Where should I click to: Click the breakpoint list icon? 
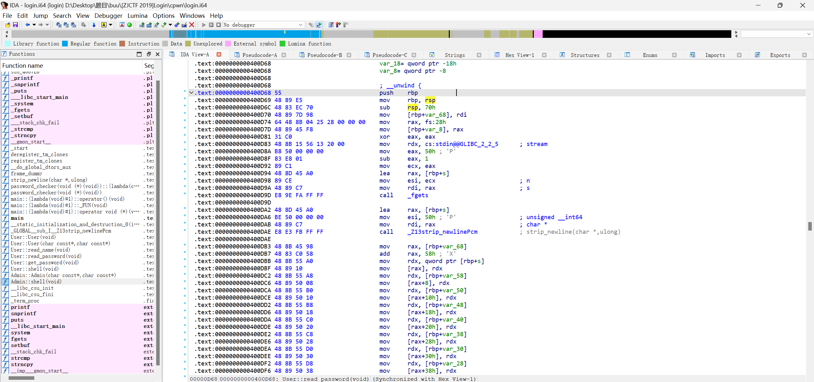coord(331,25)
